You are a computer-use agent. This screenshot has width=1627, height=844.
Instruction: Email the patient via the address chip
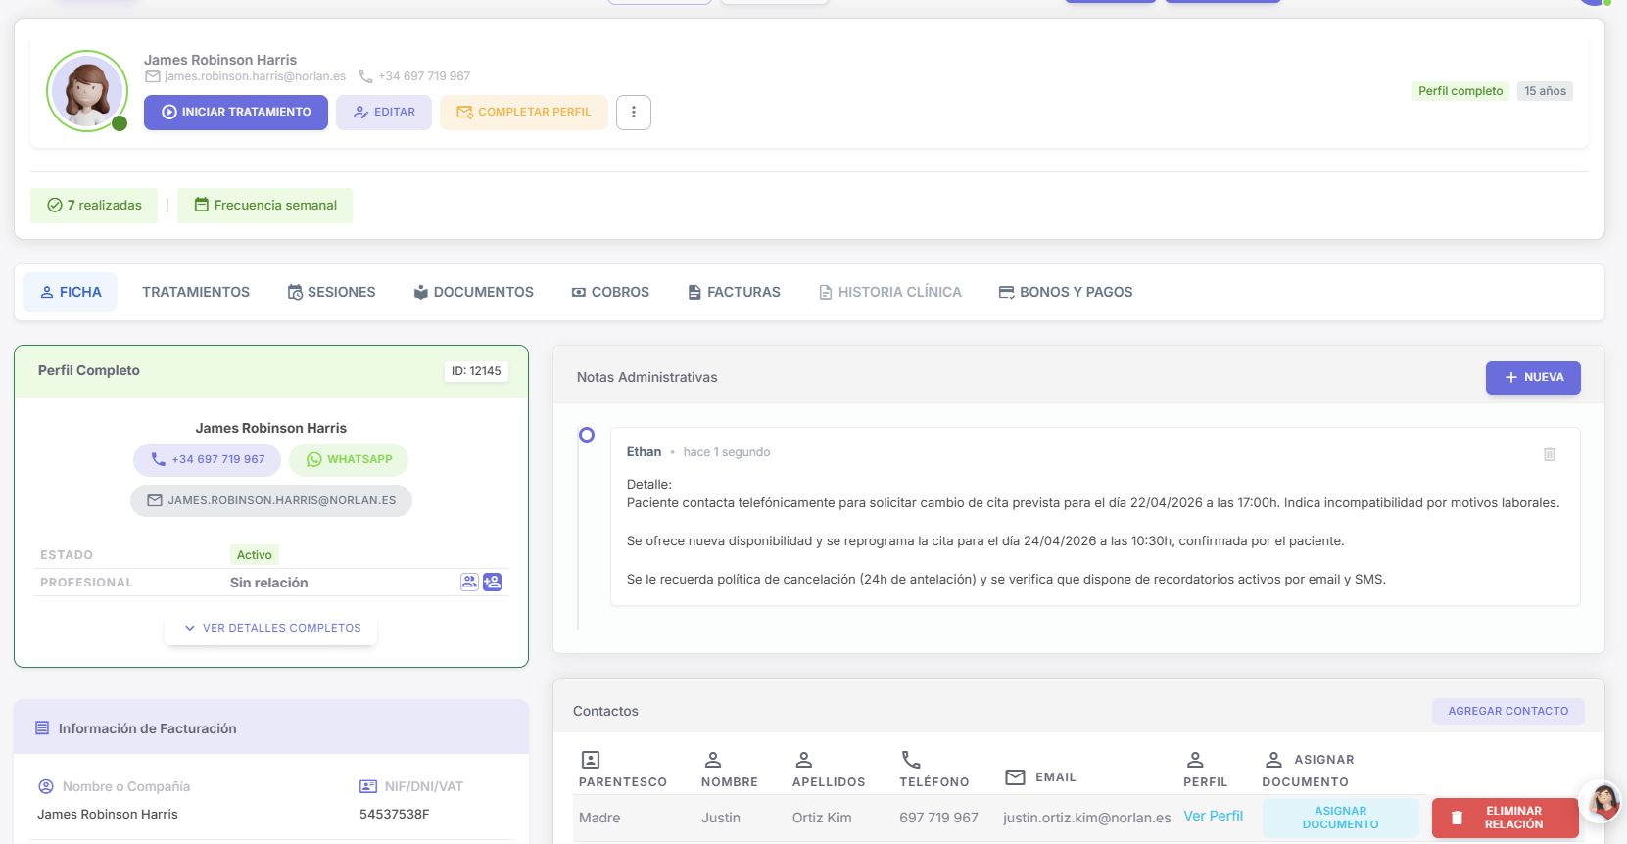pos(271,501)
